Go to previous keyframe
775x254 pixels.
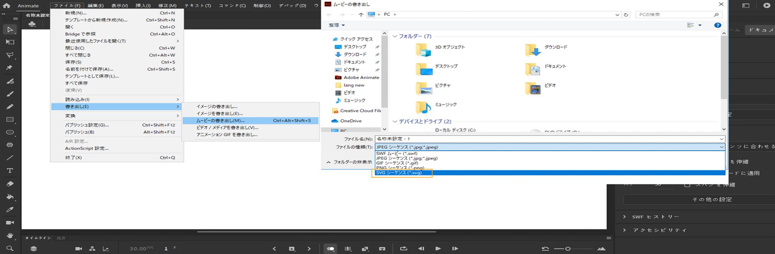[274, 249]
